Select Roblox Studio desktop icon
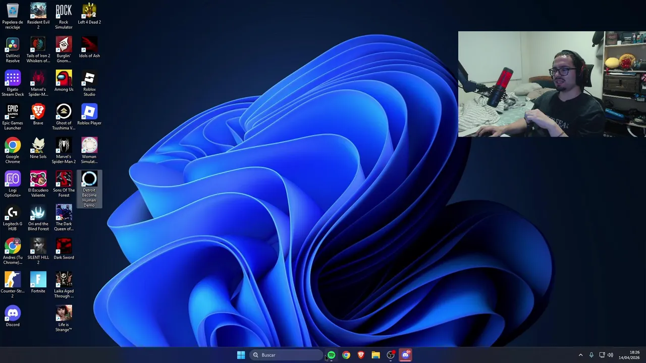Image resolution: width=646 pixels, height=363 pixels. (89, 83)
